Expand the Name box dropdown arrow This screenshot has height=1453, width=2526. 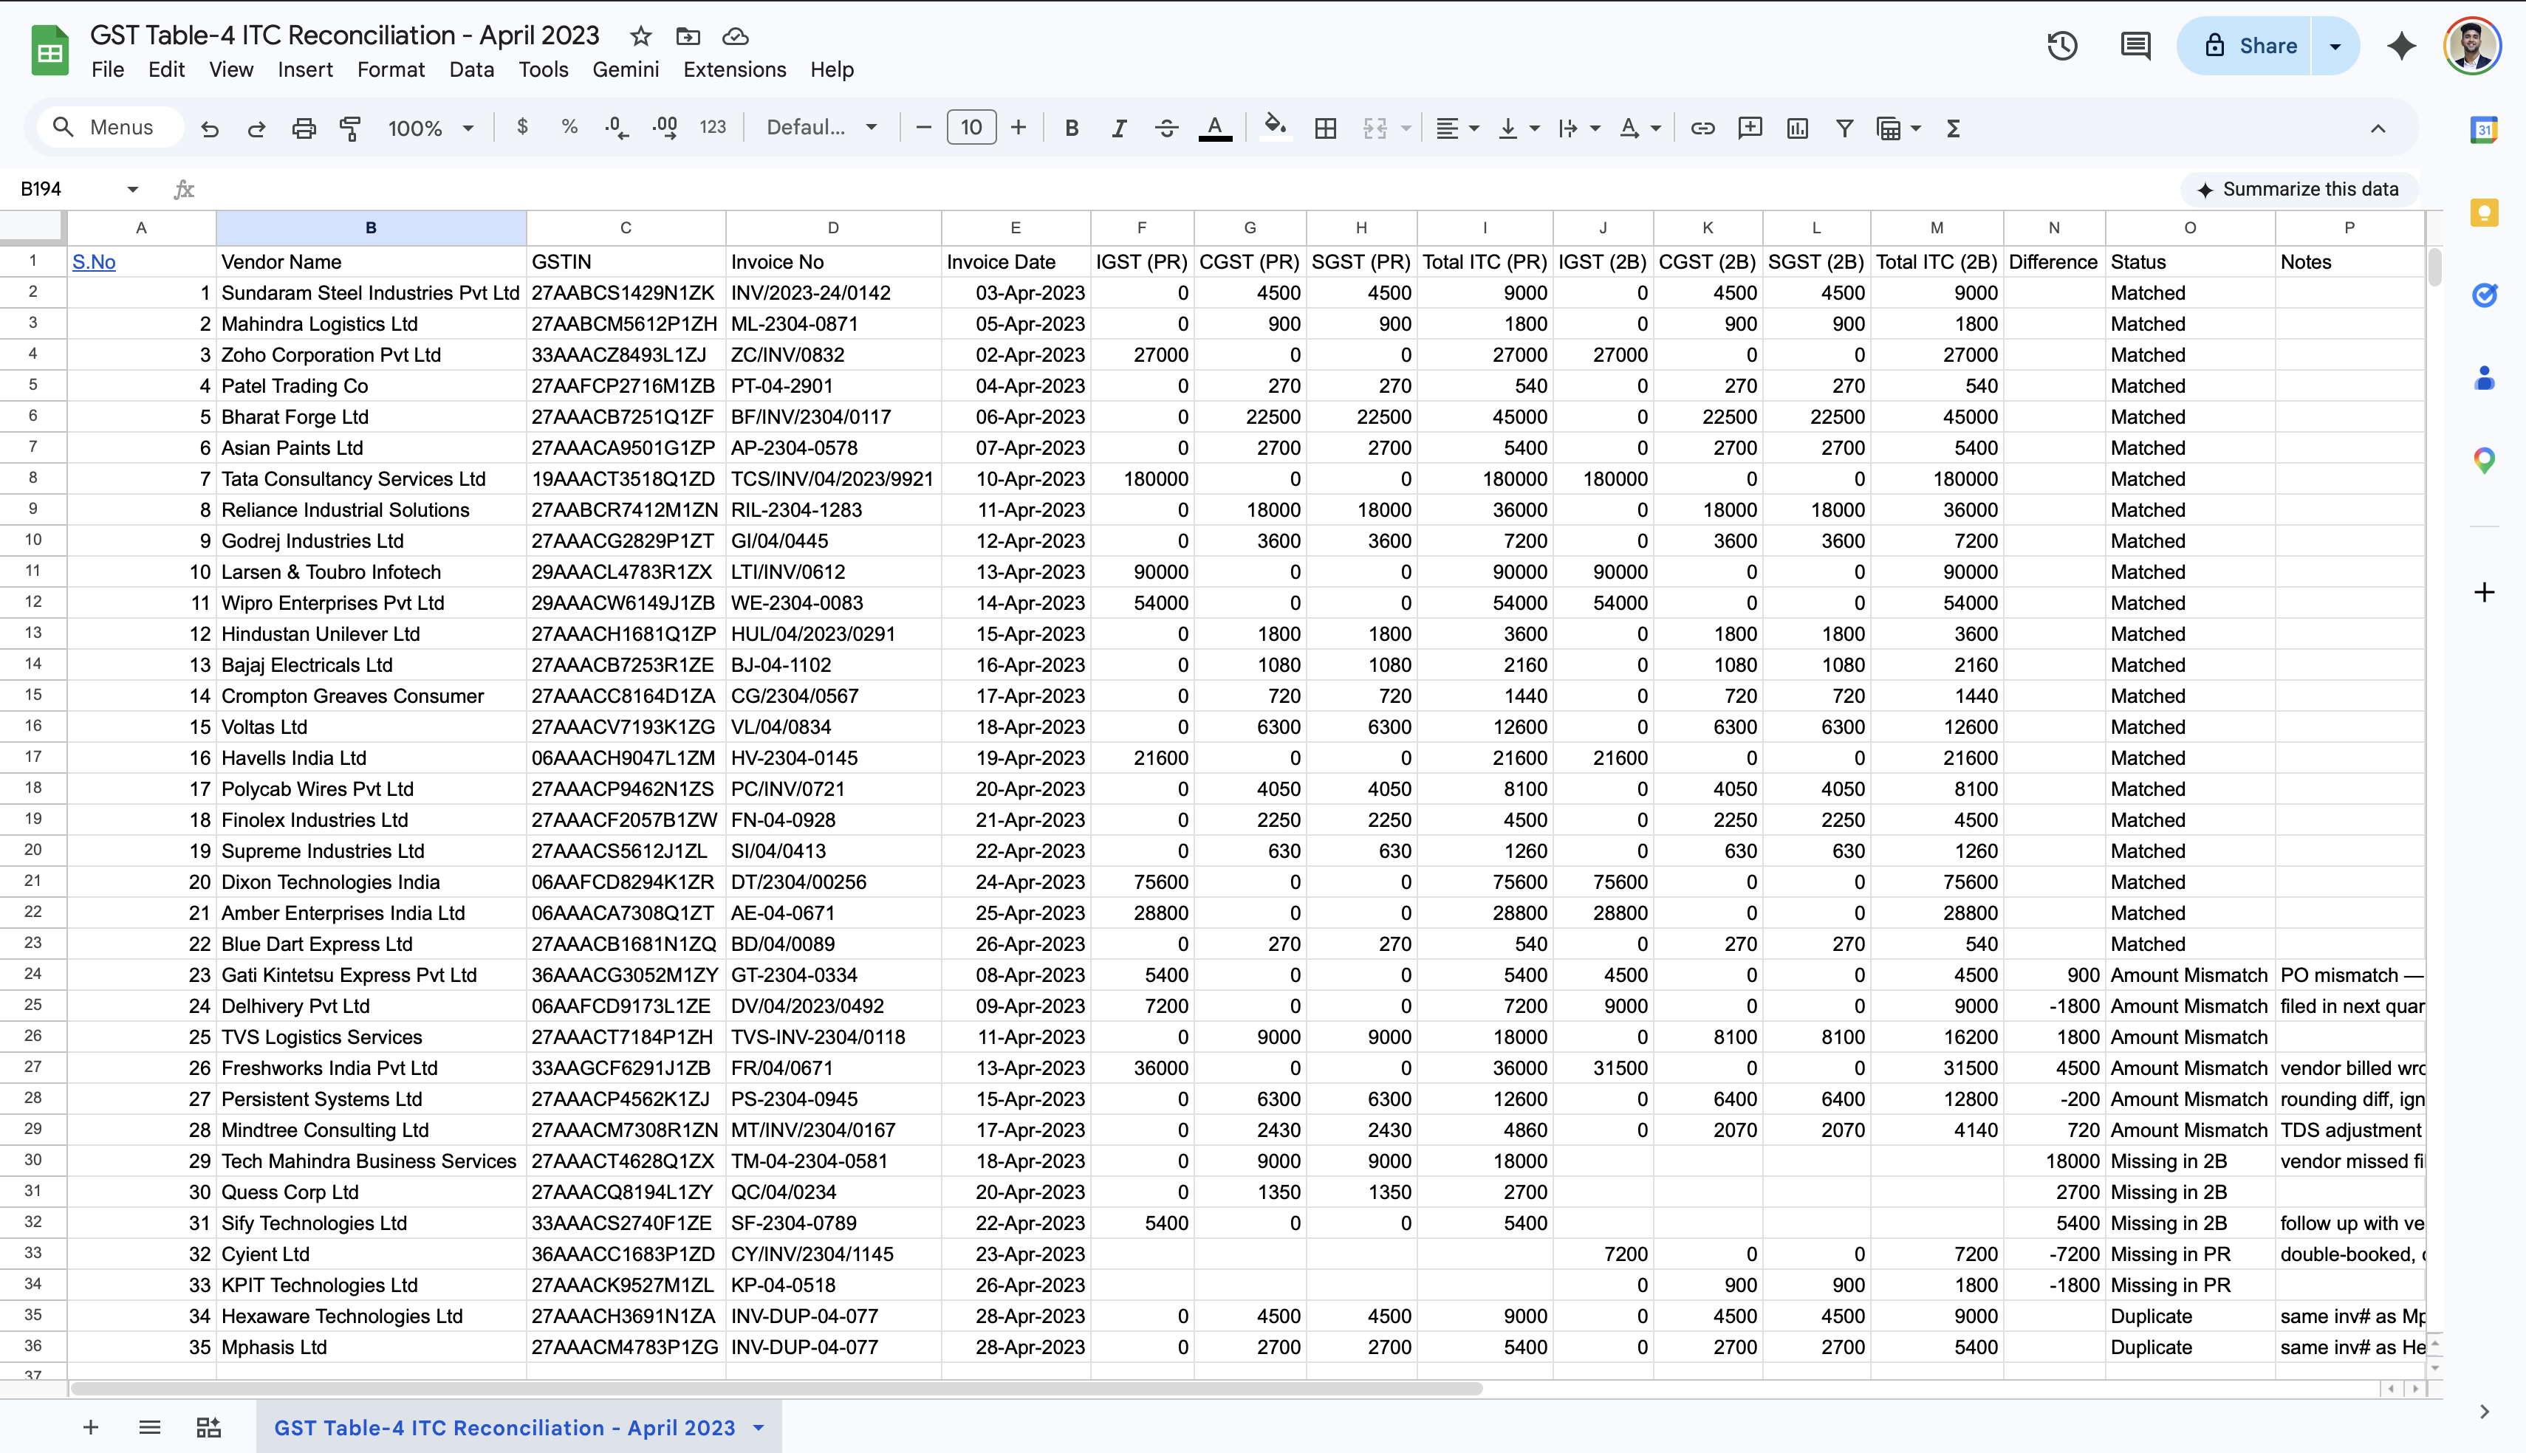[131, 190]
